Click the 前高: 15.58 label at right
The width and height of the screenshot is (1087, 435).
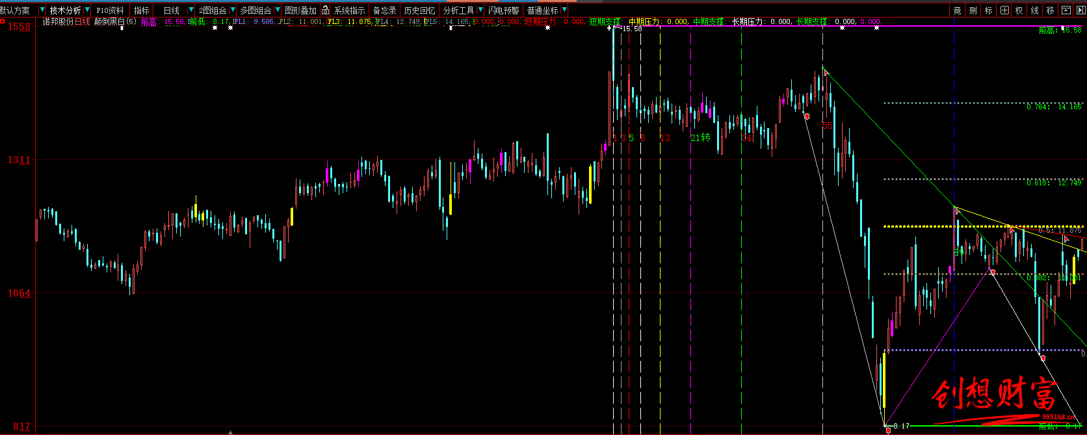pyautogui.click(x=1060, y=30)
